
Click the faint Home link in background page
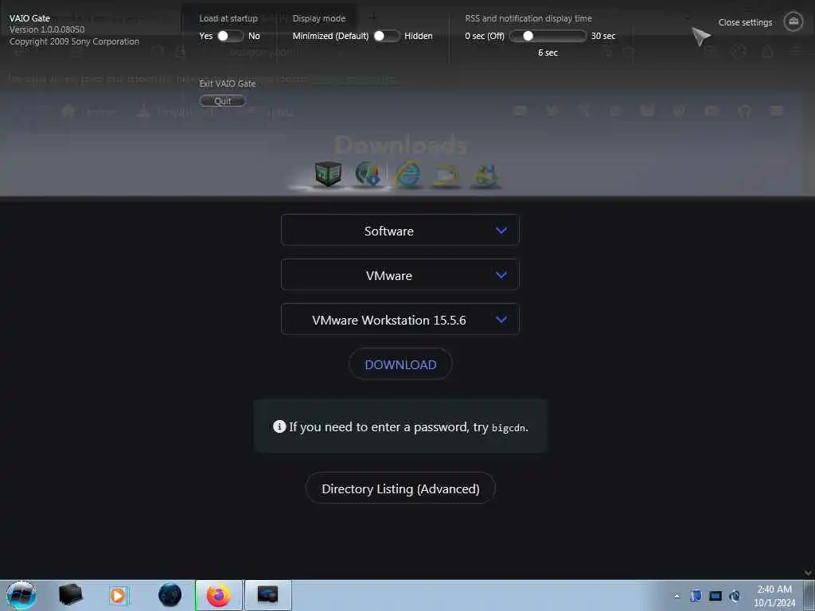click(89, 111)
